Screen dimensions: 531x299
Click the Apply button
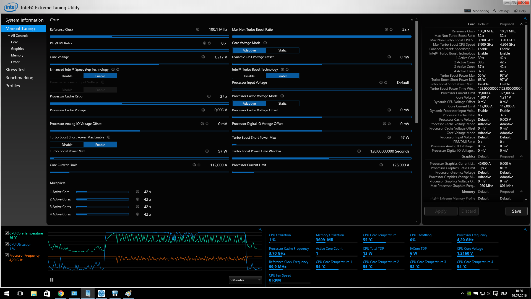[441, 211]
